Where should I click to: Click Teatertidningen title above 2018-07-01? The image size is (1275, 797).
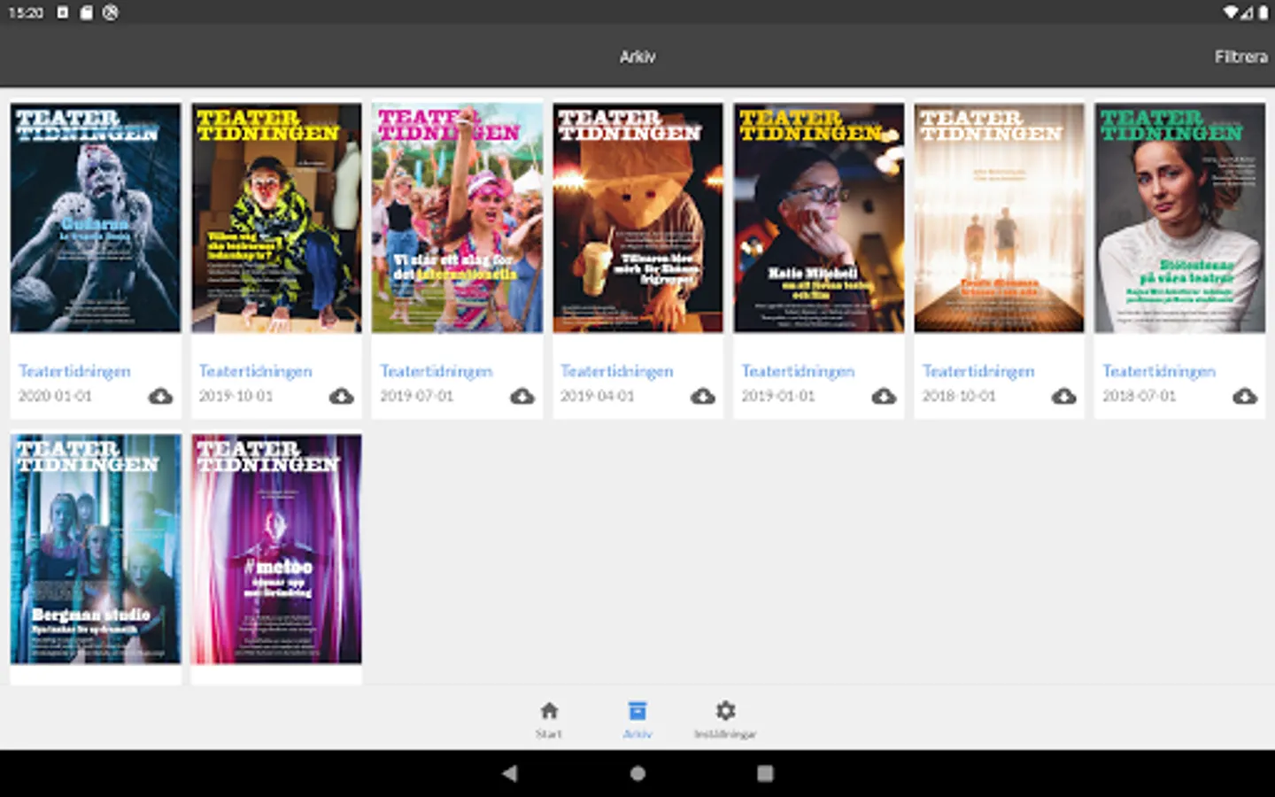1159,371
